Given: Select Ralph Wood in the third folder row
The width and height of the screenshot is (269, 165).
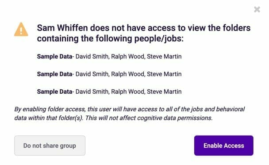Looking at the screenshot, I should [x=128, y=92].
